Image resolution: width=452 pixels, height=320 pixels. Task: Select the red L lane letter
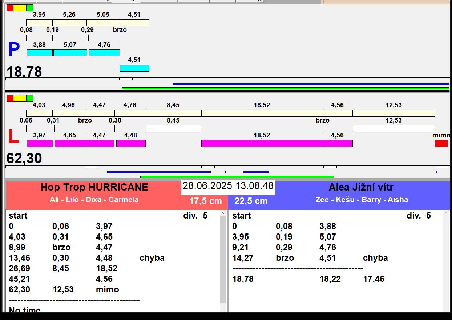pos(13,137)
